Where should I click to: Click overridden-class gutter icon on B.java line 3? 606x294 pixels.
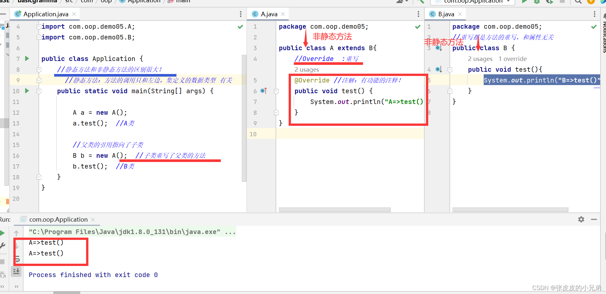(439, 48)
